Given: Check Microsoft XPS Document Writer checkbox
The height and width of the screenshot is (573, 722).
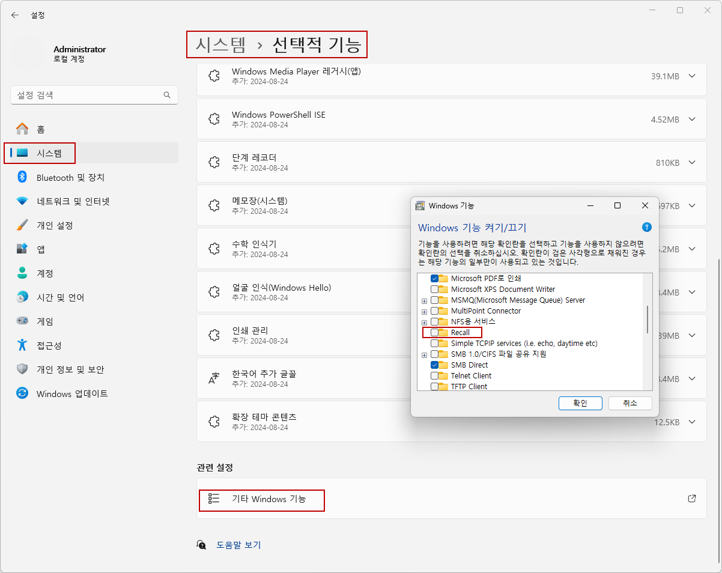Looking at the screenshot, I should (x=434, y=290).
